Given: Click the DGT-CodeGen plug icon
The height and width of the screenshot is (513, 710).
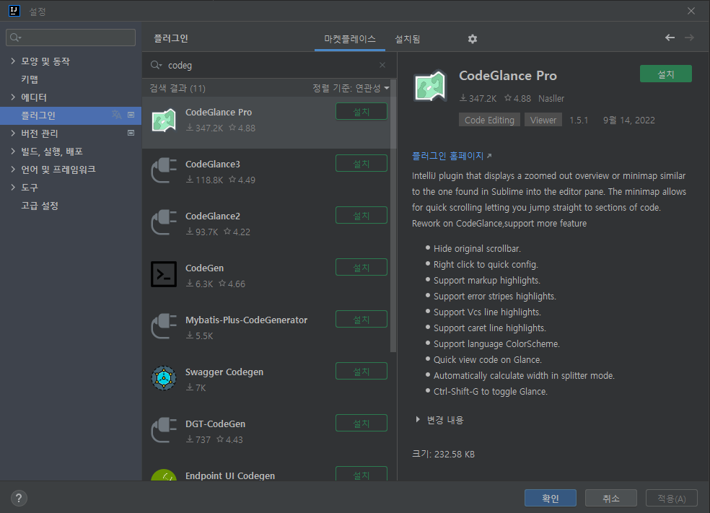Looking at the screenshot, I should point(164,430).
